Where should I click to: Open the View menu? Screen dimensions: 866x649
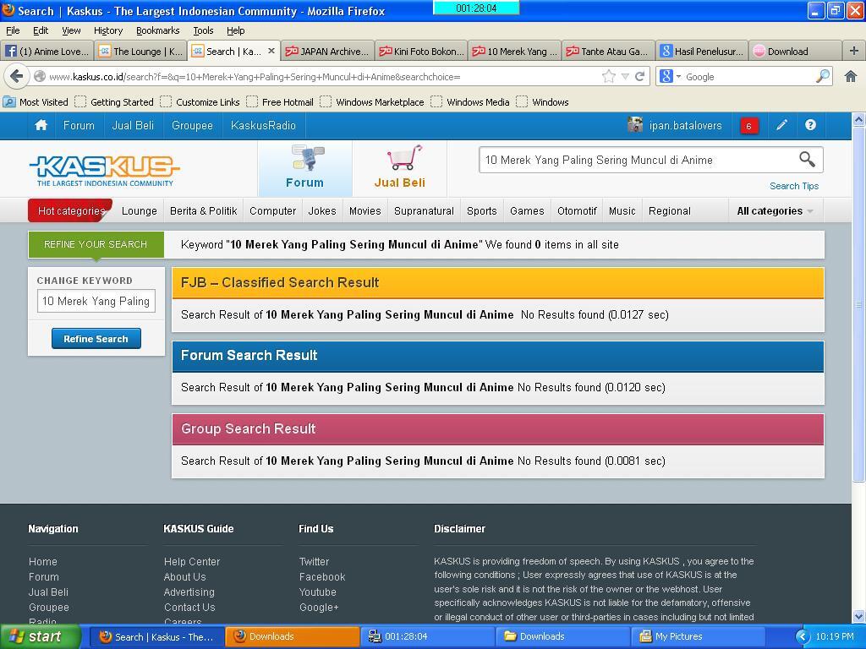pyautogui.click(x=71, y=30)
